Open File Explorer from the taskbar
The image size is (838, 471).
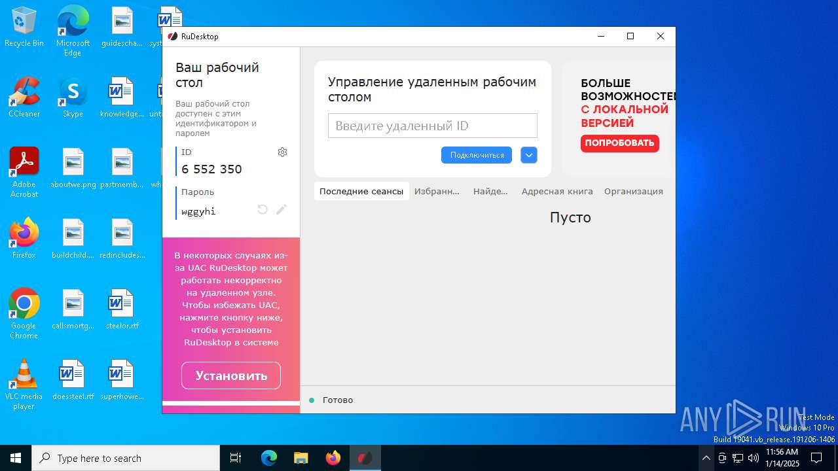click(301, 458)
